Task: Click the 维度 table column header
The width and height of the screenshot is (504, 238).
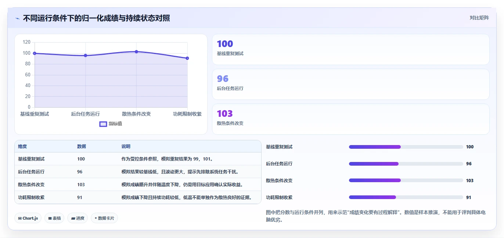Action: (x=22, y=146)
